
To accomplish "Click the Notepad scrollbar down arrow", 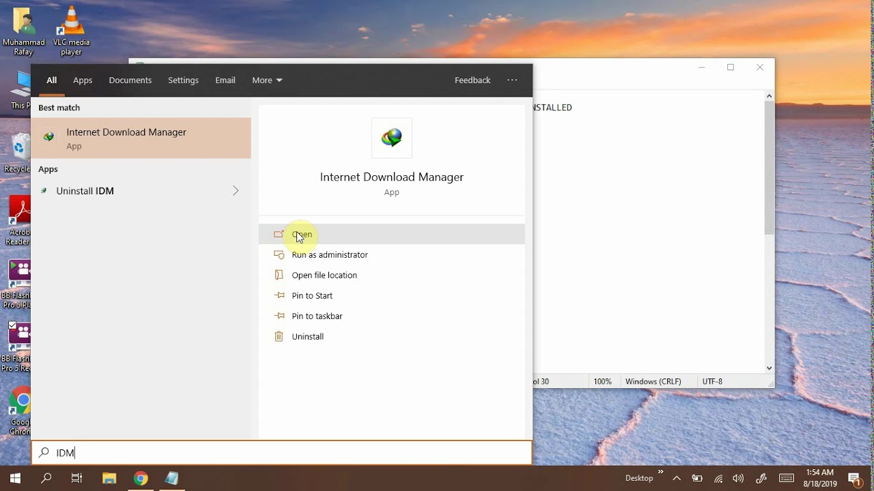I will [769, 368].
